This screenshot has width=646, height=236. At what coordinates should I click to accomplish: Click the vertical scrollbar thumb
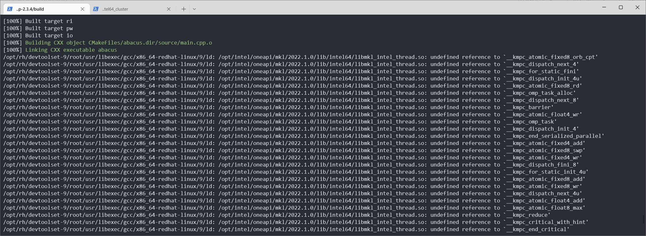click(644, 219)
